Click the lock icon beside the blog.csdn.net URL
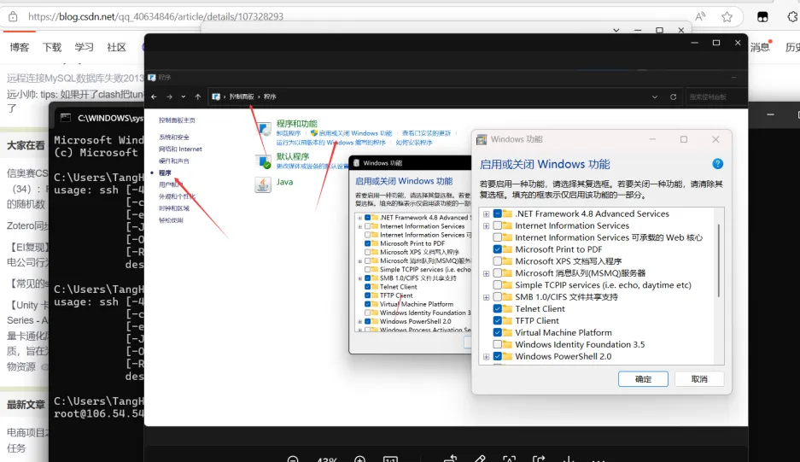The height and width of the screenshot is (462, 800). 13,16
